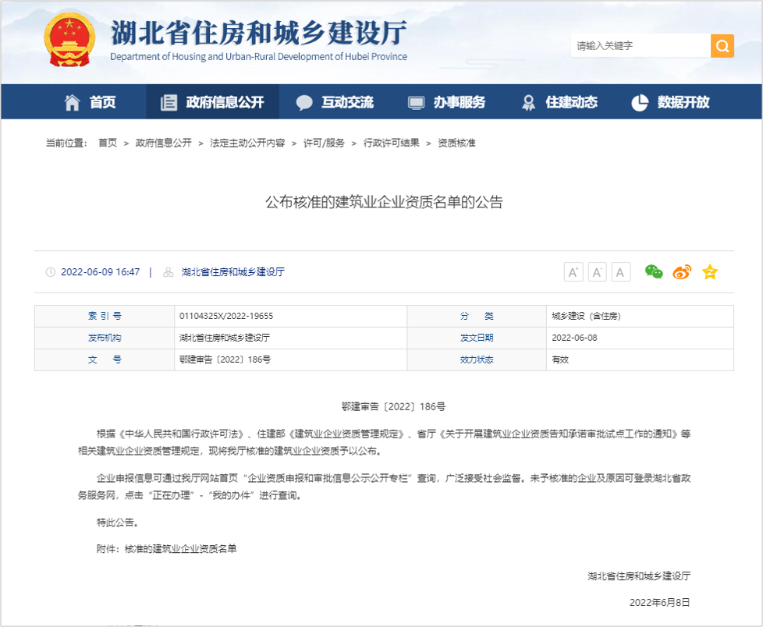
Task: Open the 许可/服务 breadcrumb link
Action: click(x=324, y=143)
